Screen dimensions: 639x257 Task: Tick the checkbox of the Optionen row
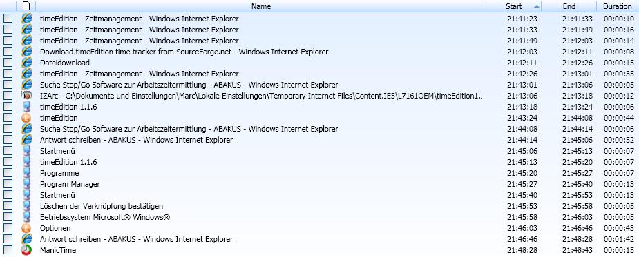click(x=8, y=228)
